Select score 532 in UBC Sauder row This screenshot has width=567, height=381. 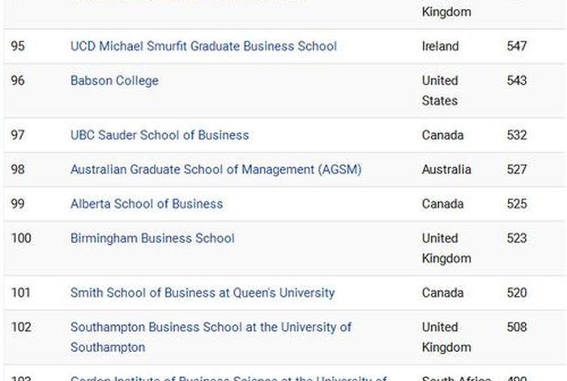517,135
